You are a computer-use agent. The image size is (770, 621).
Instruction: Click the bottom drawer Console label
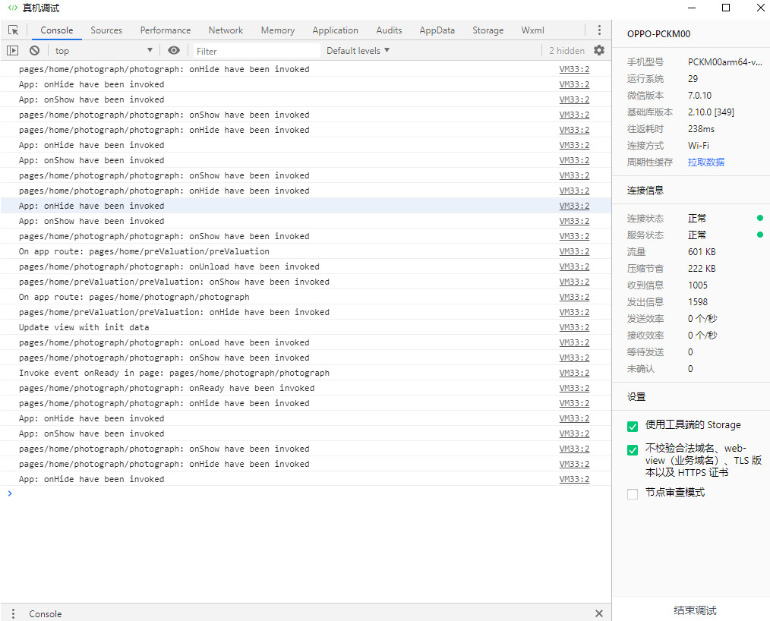tap(45, 613)
